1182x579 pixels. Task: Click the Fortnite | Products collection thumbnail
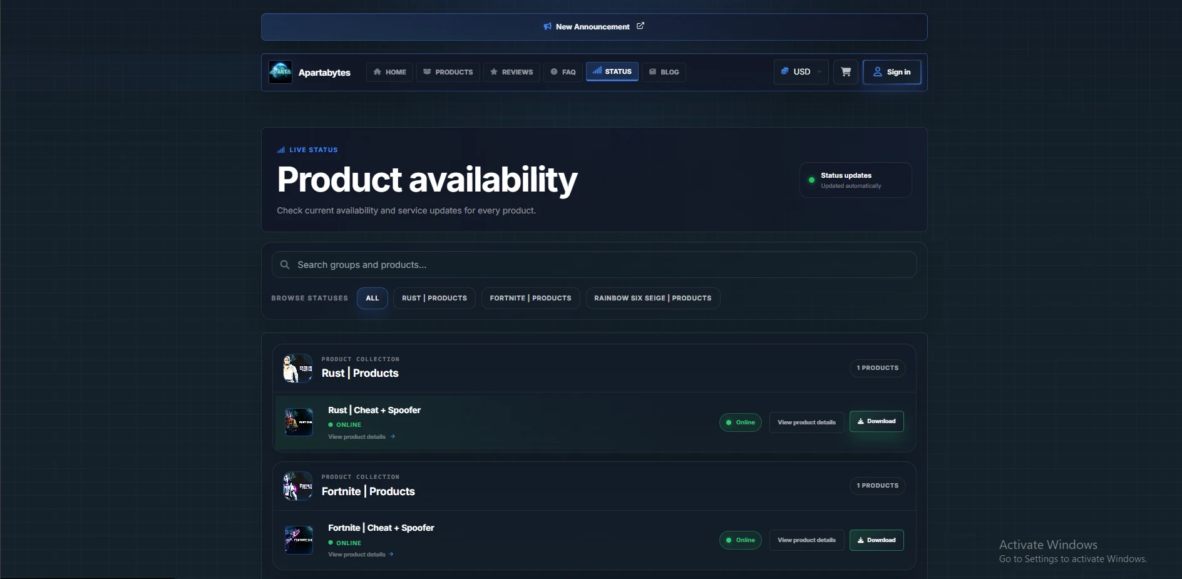click(x=297, y=486)
